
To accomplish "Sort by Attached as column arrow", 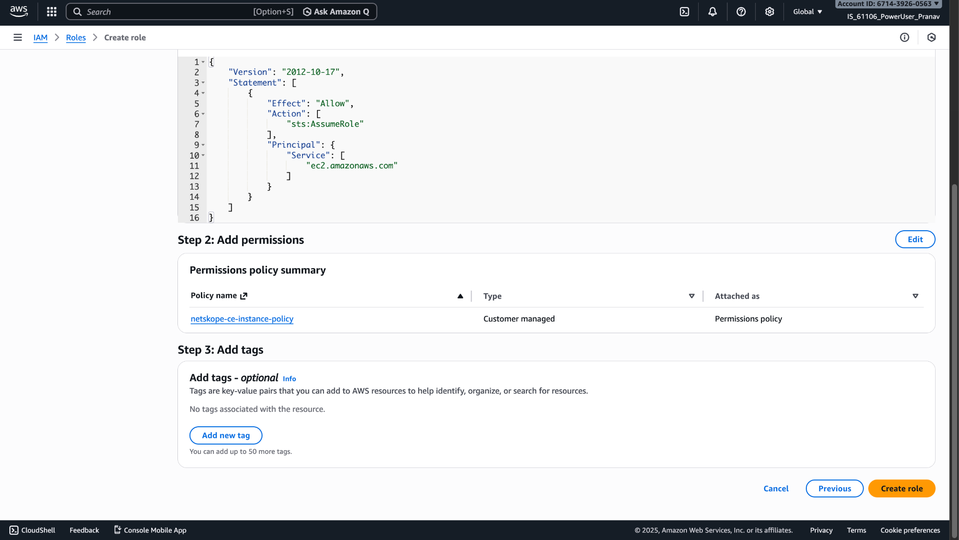I will click(915, 296).
